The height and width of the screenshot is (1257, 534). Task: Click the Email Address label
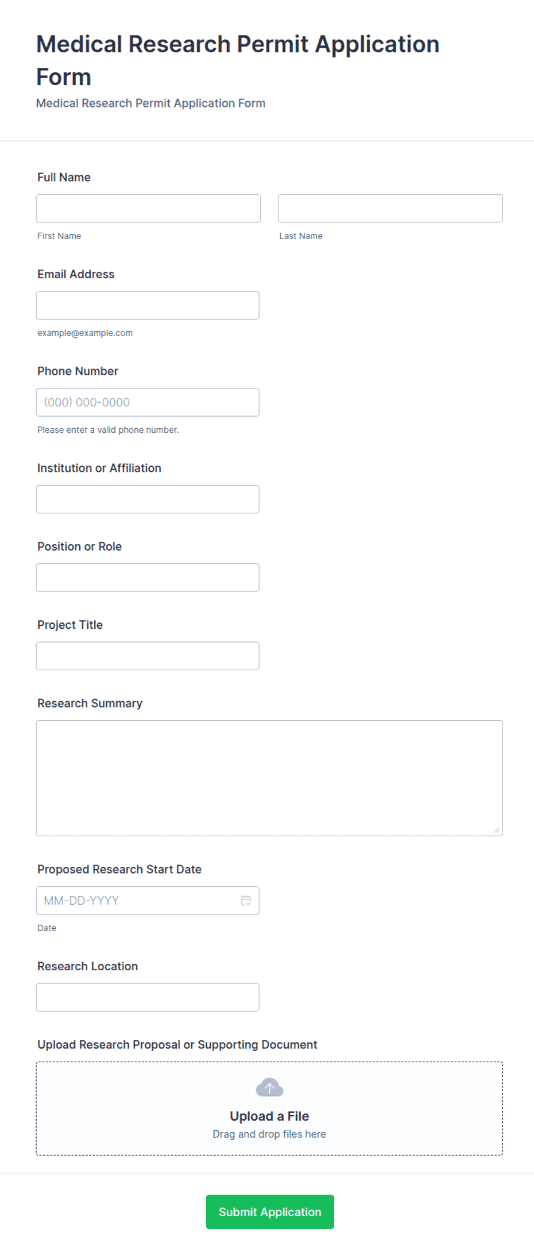coord(76,274)
